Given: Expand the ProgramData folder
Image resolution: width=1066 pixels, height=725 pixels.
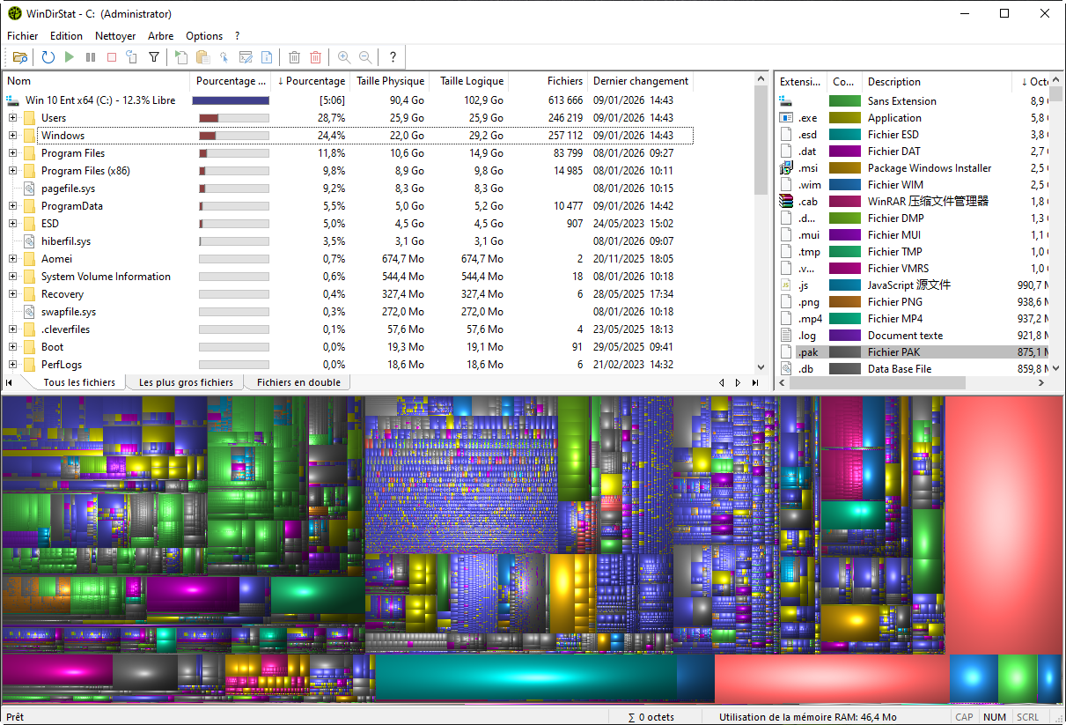Looking at the screenshot, I should pos(12,206).
